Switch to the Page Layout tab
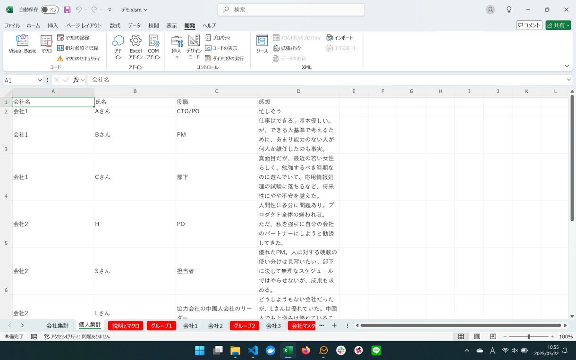Screen dimensions: 576x360 pyautogui.click(x=84, y=25)
